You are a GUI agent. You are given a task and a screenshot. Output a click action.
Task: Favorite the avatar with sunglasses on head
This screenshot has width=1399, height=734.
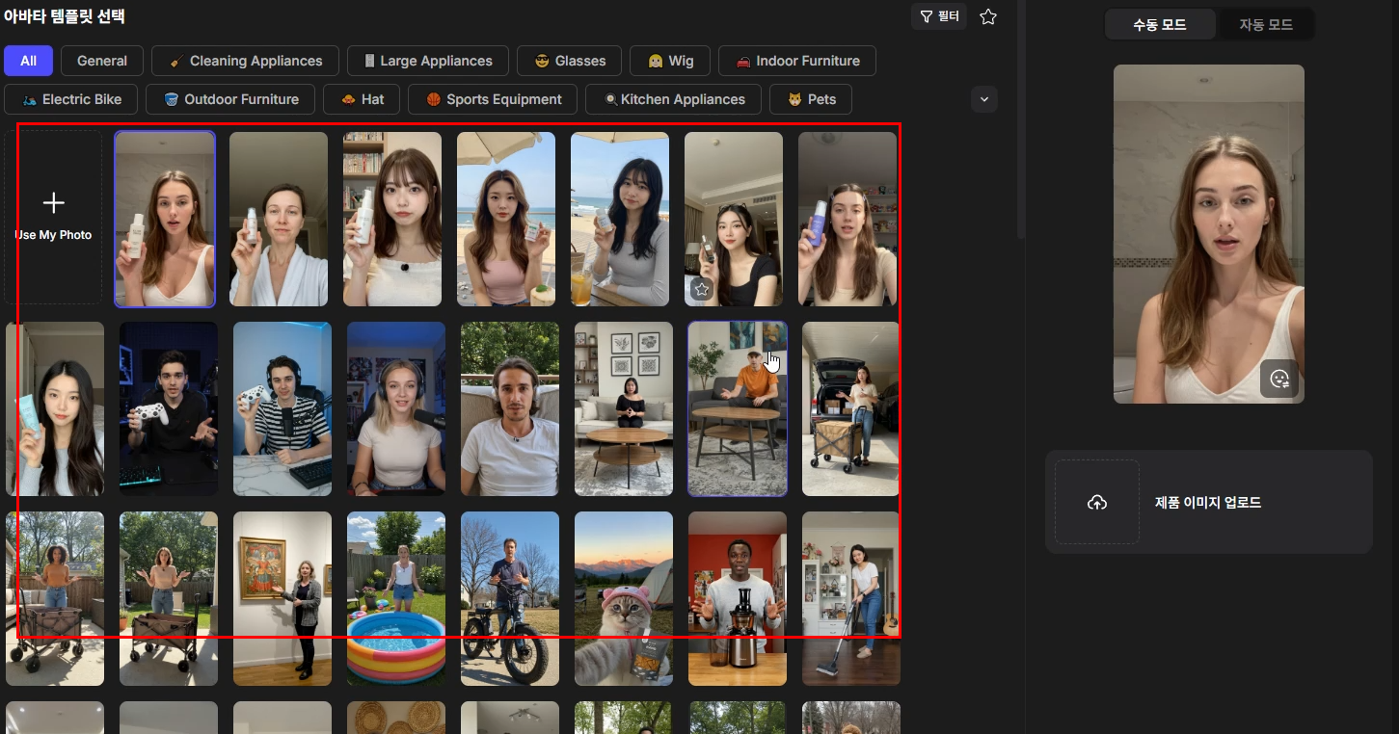(x=702, y=288)
